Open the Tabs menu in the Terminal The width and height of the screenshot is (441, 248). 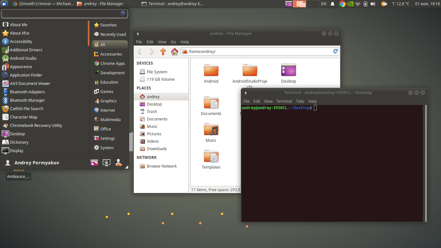(x=300, y=101)
